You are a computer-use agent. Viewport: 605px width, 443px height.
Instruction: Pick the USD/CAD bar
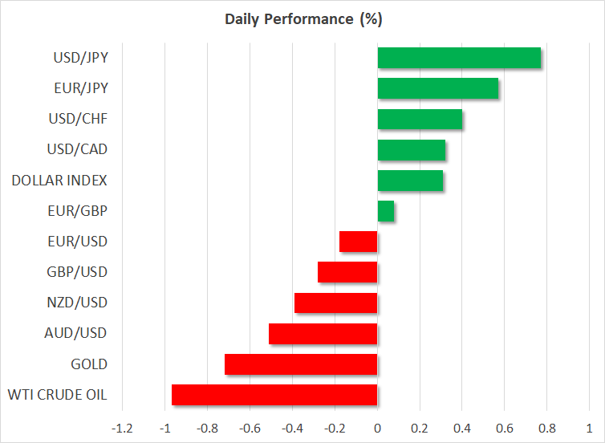coord(411,150)
